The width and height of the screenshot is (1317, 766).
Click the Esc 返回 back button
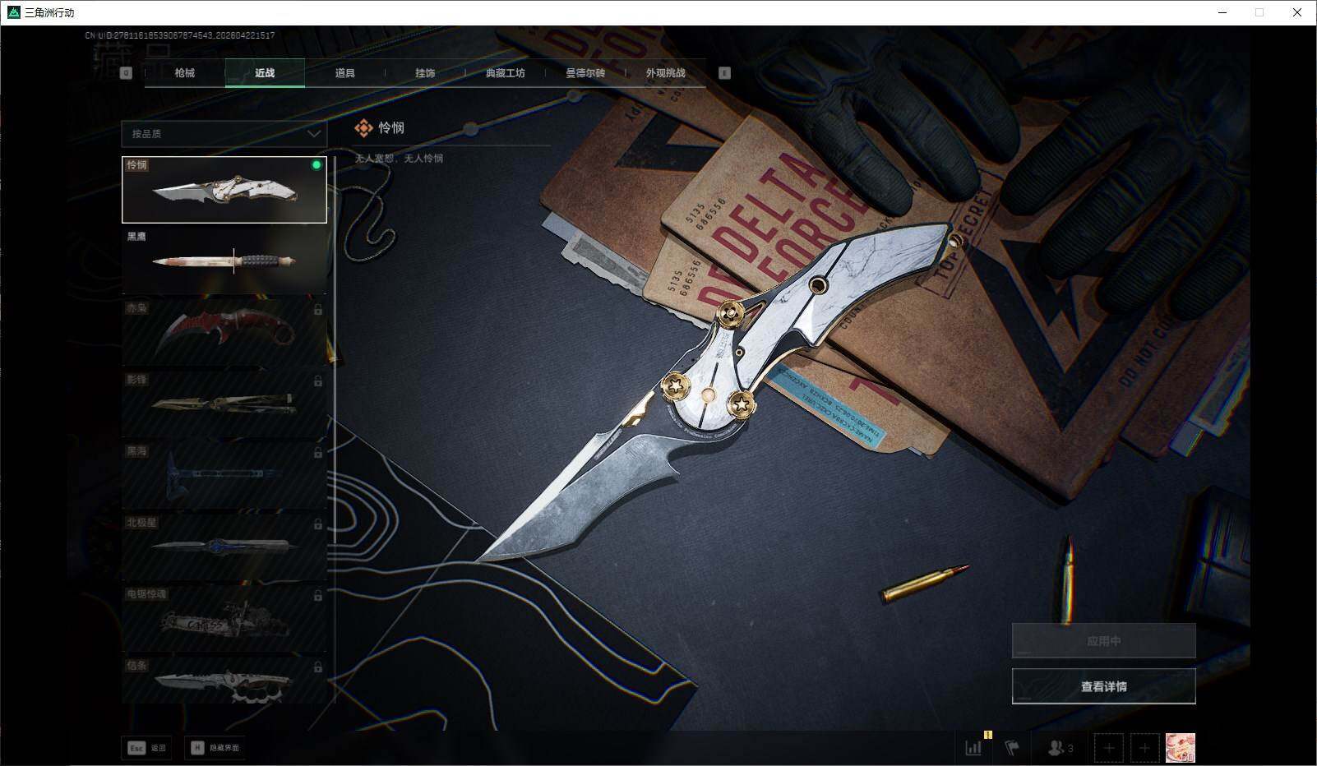[x=146, y=748]
